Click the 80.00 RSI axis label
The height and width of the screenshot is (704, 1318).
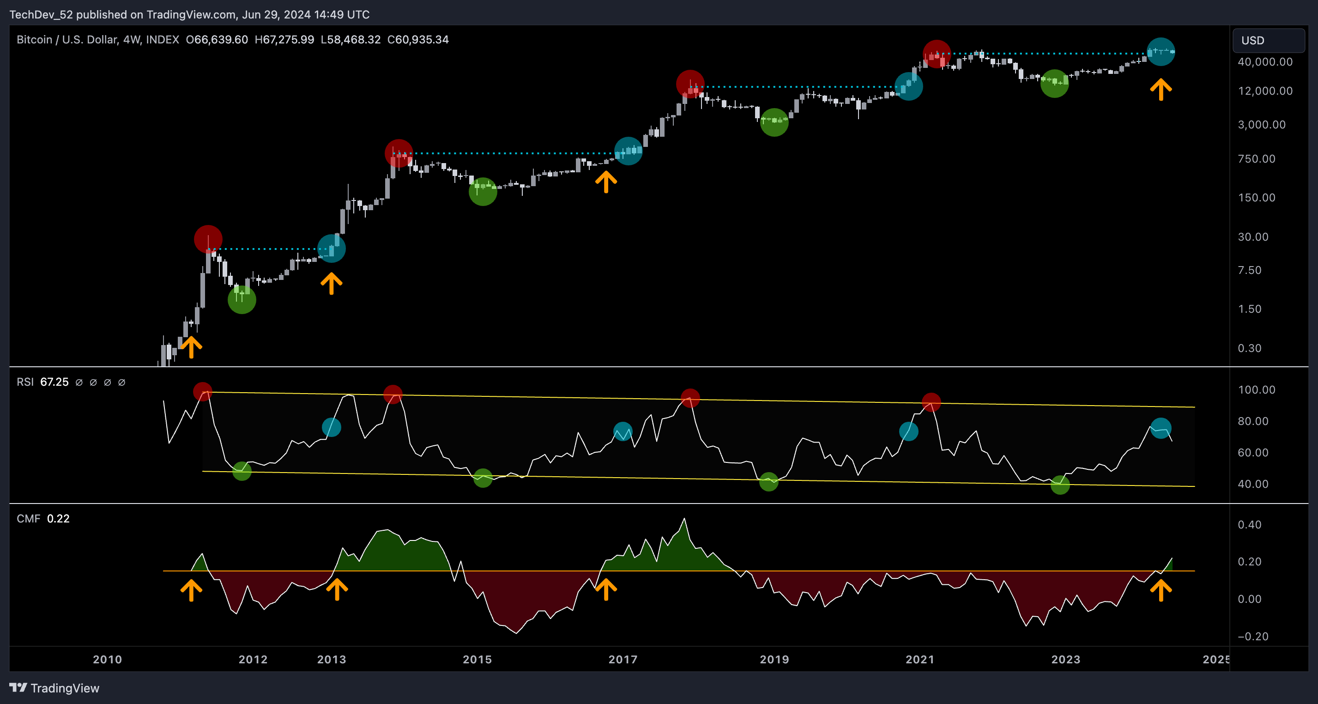point(1253,421)
